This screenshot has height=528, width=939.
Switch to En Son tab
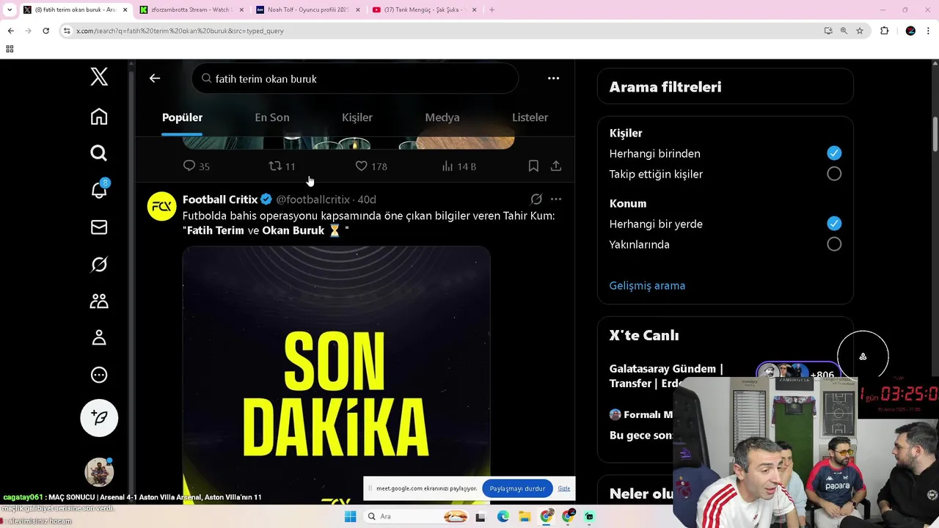pos(272,117)
